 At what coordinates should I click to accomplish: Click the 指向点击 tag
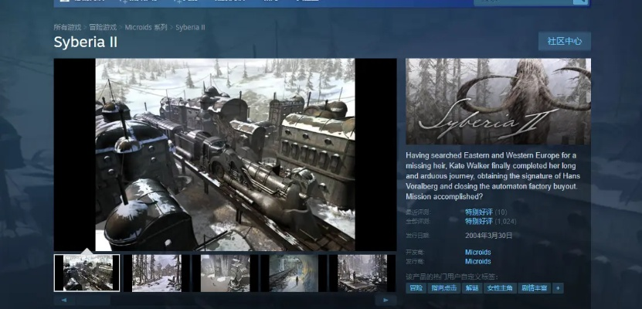(x=445, y=288)
